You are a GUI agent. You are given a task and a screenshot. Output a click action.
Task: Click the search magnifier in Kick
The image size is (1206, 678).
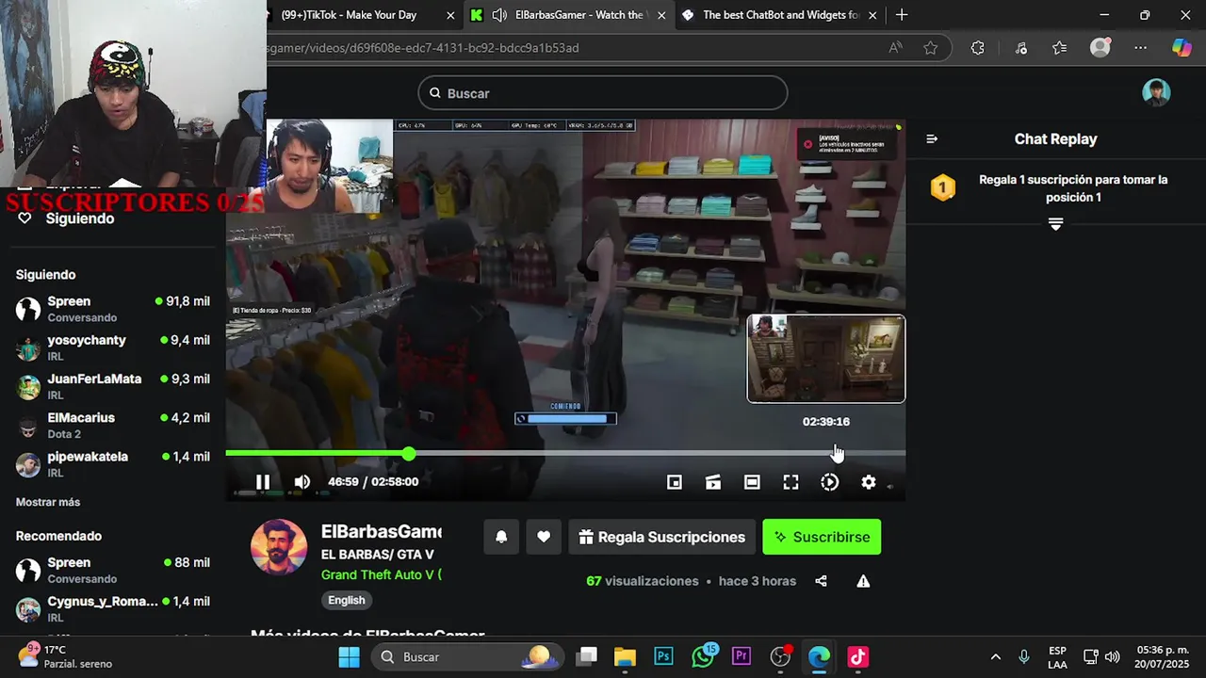tap(435, 93)
